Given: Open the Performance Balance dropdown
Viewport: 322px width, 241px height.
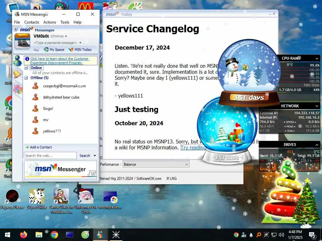Looking at the screenshot, I should point(156,164).
